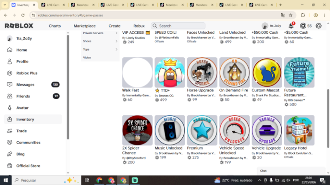Open Custom Mascot pass thumbnail
Image resolution: width=330 pixels, height=185 pixels.
pyautogui.click(x=267, y=73)
